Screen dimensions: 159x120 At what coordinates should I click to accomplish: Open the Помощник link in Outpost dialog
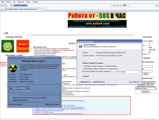[x=86, y=76]
